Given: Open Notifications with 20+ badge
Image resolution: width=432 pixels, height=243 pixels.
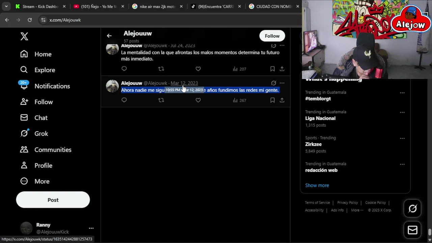Looking at the screenshot, I should click(x=45, y=86).
